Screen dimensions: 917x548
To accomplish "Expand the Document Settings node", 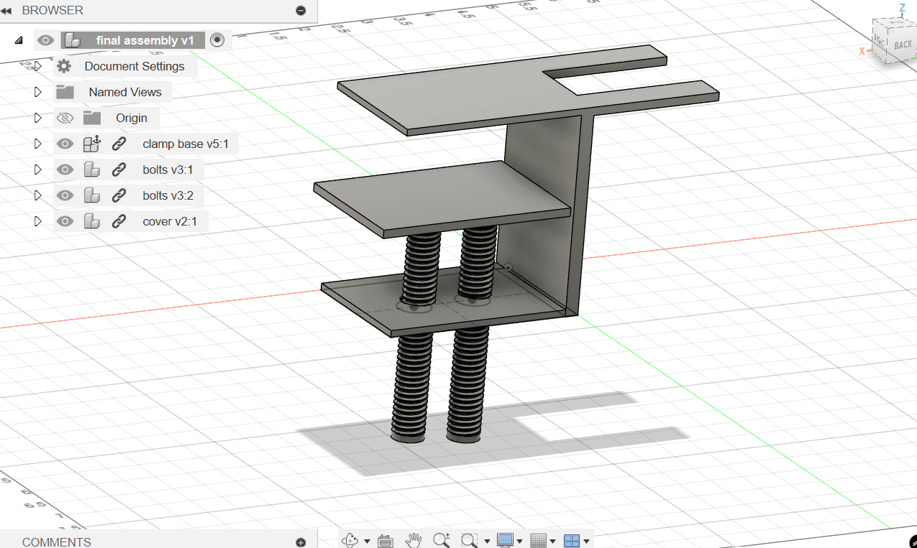I will [x=37, y=66].
